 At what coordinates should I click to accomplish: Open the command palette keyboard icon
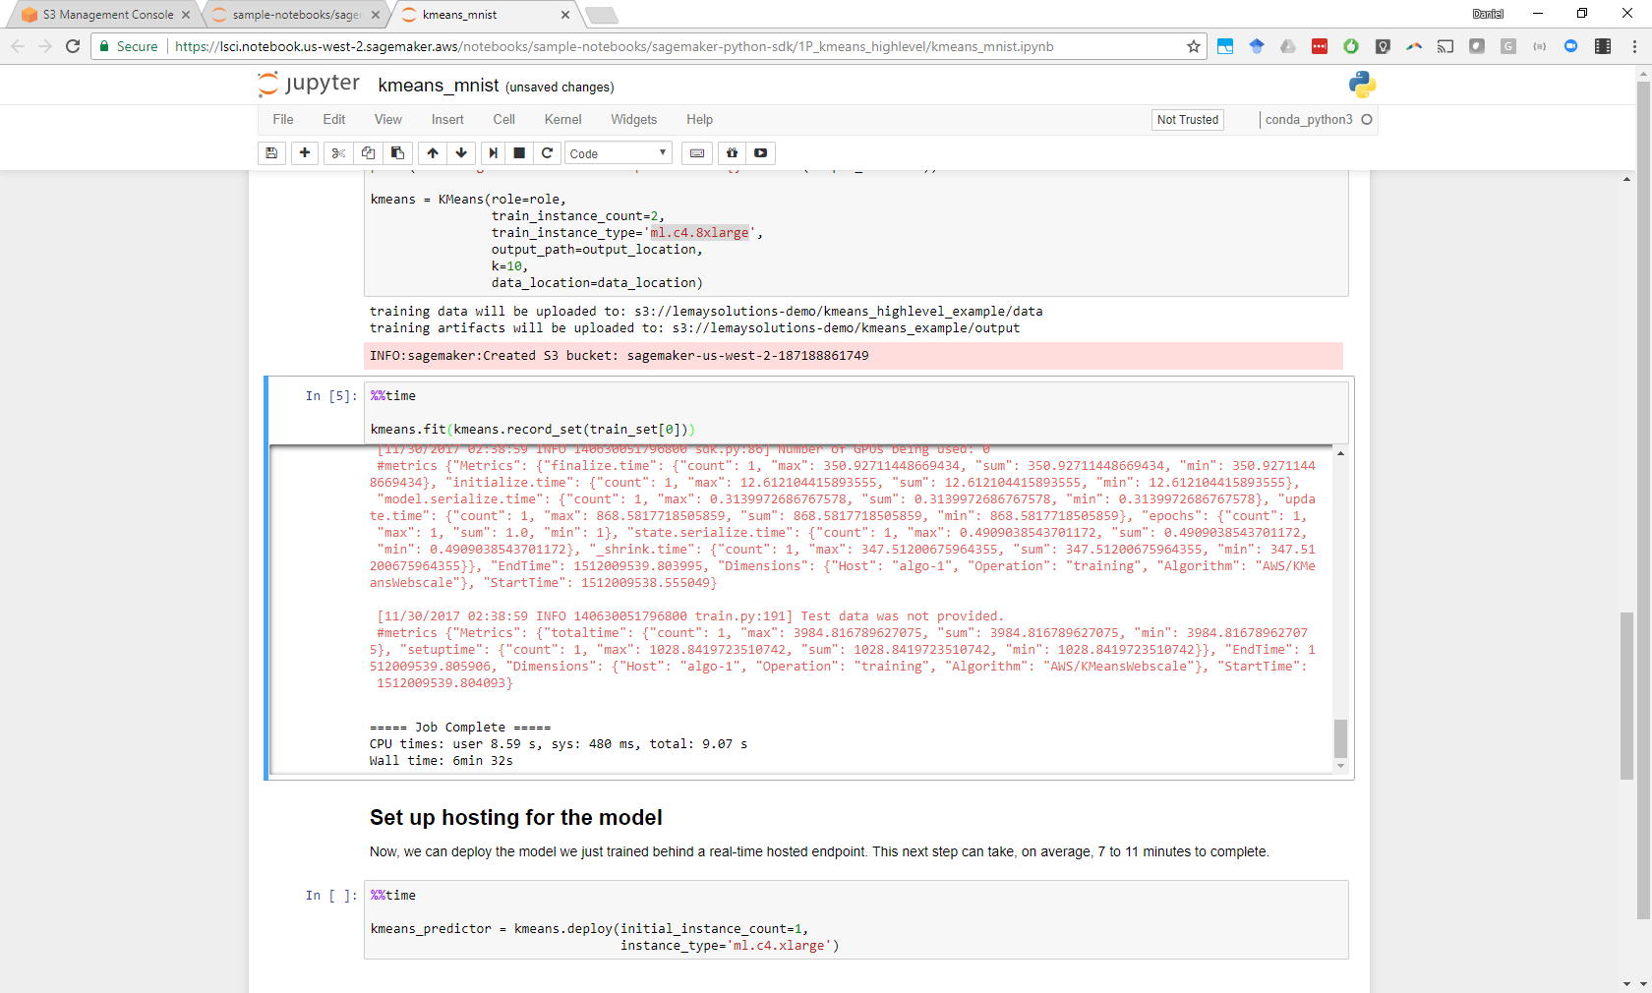click(697, 153)
